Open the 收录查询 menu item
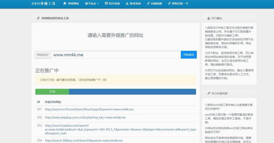274x143 pixels. (135, 4)
